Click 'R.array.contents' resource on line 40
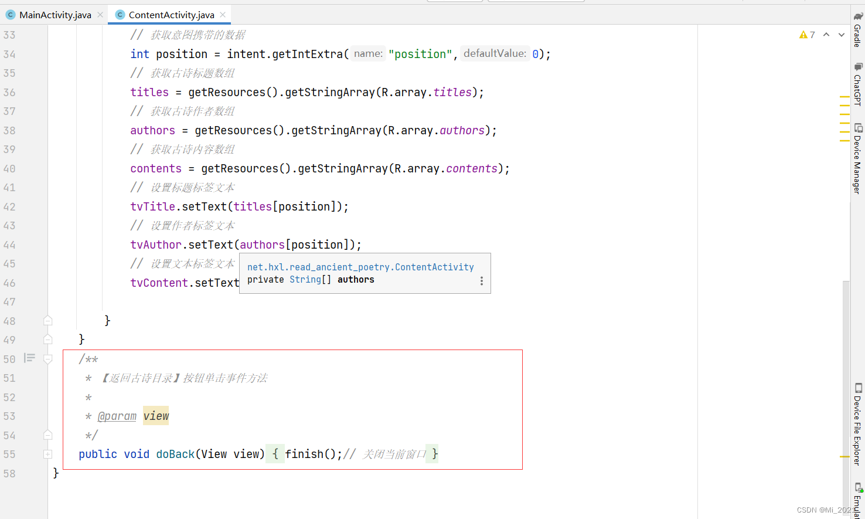The image size is (865, 519). point(446,168)
